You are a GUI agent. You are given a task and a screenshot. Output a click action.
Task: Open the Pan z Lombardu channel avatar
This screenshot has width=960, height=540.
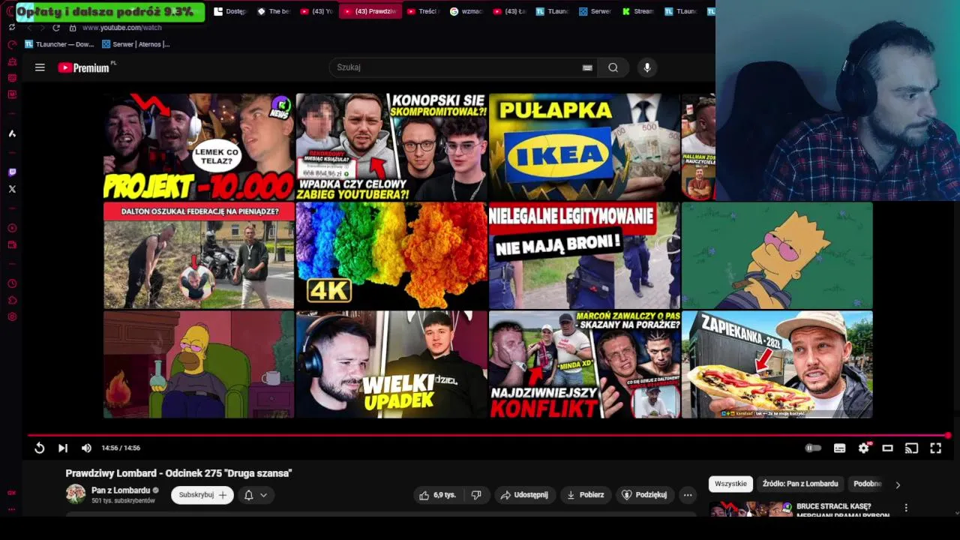(76, 493)
